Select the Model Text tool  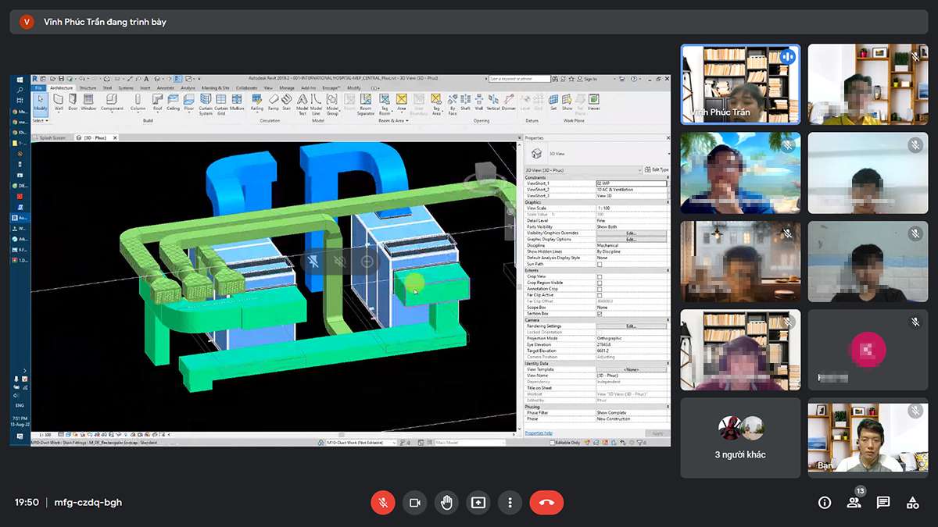coord(302,104)
